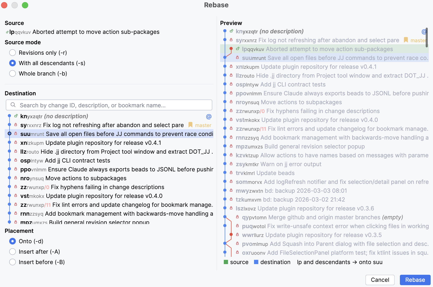Select syrxxnrz Fix log not refreshing destination row
The height and width of the screenshot is (287, 433).
[109, 125]
